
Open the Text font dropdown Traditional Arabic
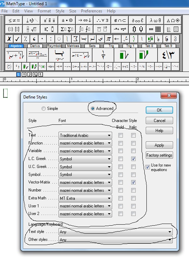[x=85, y=135]
